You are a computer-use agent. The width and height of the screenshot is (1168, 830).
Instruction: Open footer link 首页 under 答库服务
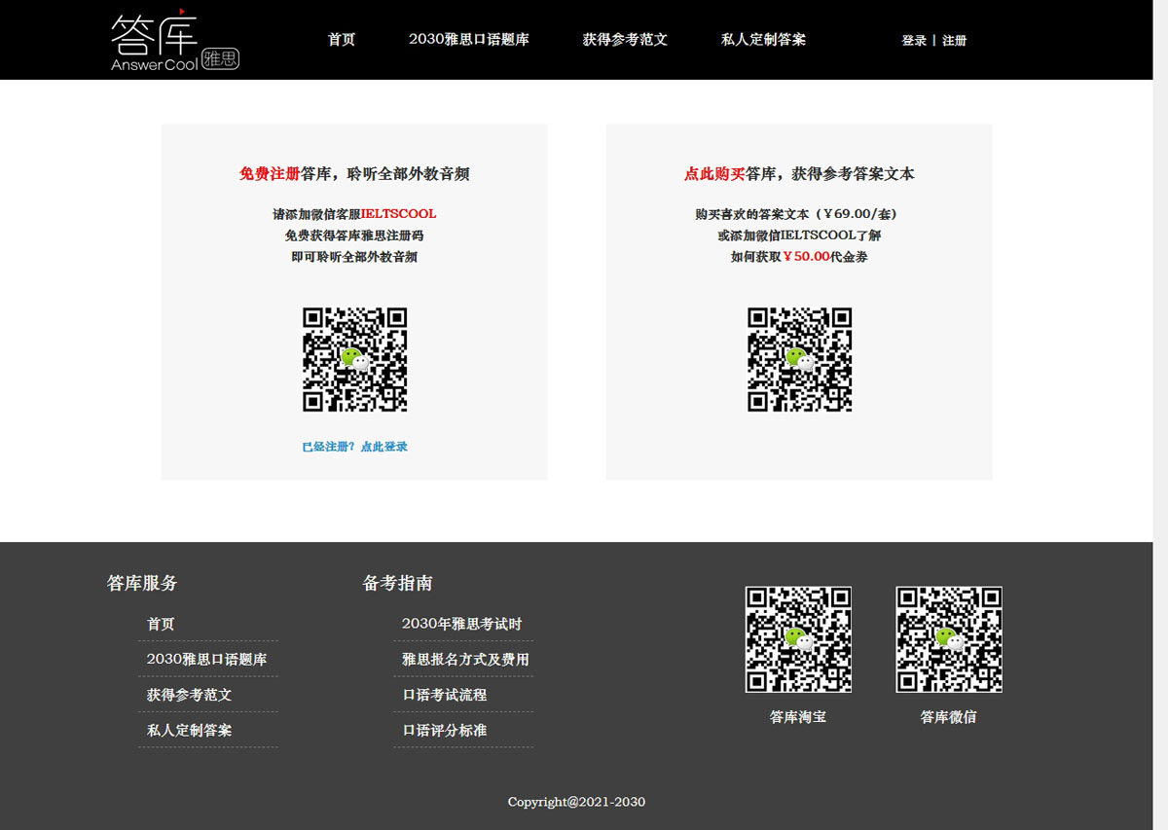tap(161, 624)
